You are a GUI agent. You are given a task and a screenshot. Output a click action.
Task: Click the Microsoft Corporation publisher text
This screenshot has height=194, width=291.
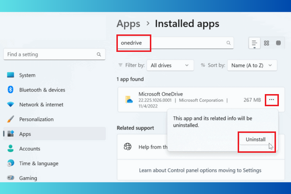tap(201, 100)
